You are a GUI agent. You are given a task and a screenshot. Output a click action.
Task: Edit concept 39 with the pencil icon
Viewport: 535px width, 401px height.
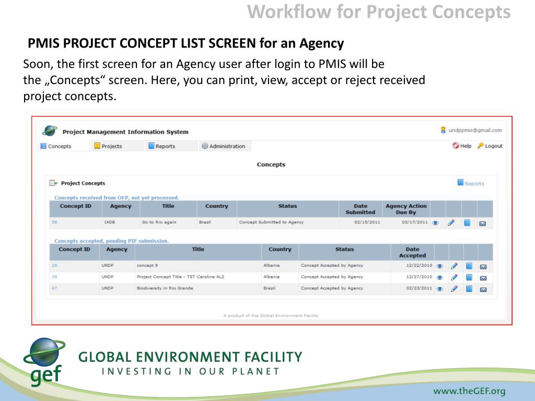pyautogui.click(x=454, y=277)
